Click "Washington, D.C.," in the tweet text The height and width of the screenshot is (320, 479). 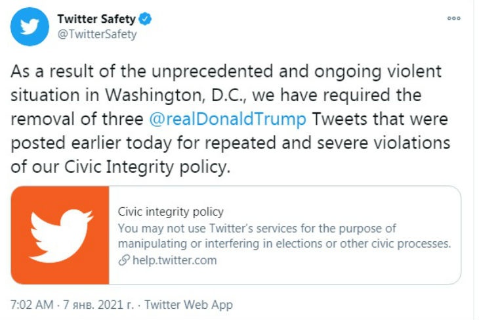161,96
